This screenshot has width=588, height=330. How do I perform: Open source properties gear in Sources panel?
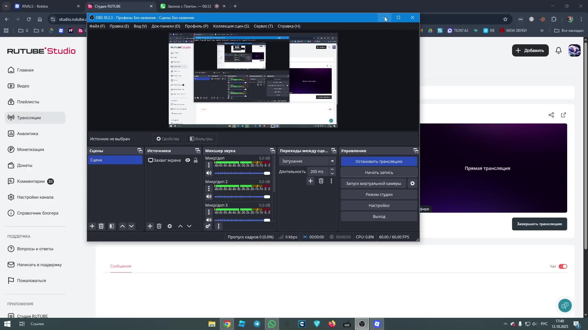click(170, 226)
